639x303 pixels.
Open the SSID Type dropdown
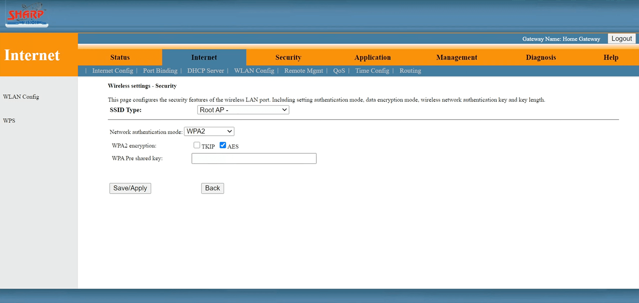pos(243,110)
